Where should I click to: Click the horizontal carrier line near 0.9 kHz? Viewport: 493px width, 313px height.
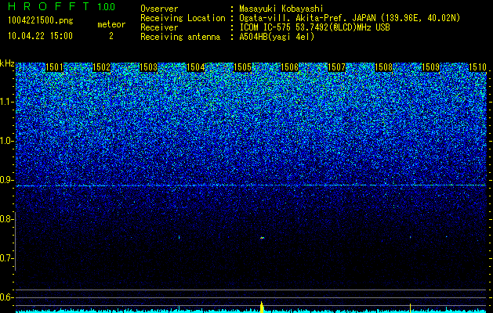pos(251,185)
